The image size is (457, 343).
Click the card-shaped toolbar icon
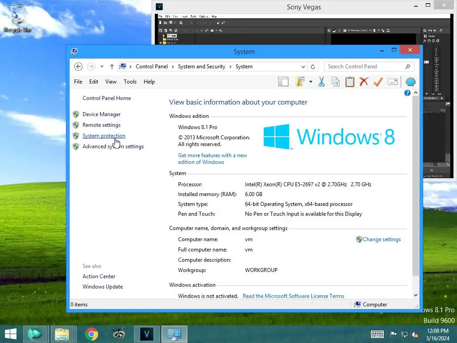393,82
